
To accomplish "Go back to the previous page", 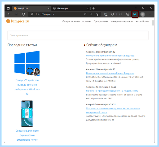I will [x=9, y=14].
